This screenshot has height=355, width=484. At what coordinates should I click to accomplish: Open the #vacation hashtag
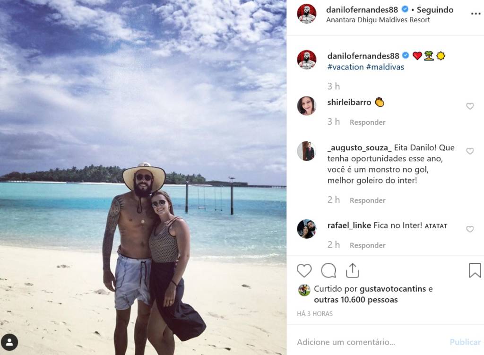click(346, 67)
